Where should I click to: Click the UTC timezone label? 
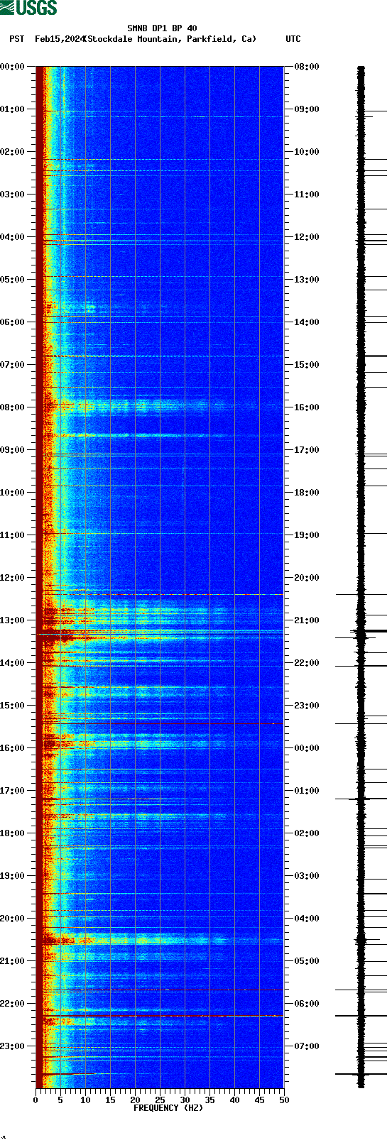293,39
